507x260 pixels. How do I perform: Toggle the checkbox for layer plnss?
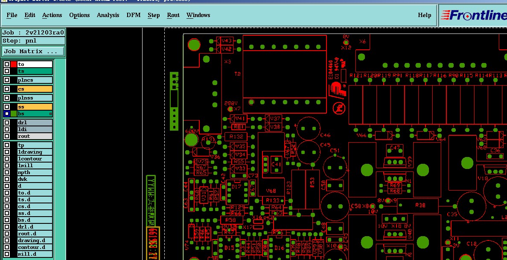[7, 98]
